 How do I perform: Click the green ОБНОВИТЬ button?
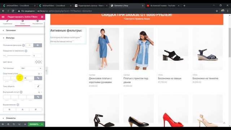[x=34, y=124]
